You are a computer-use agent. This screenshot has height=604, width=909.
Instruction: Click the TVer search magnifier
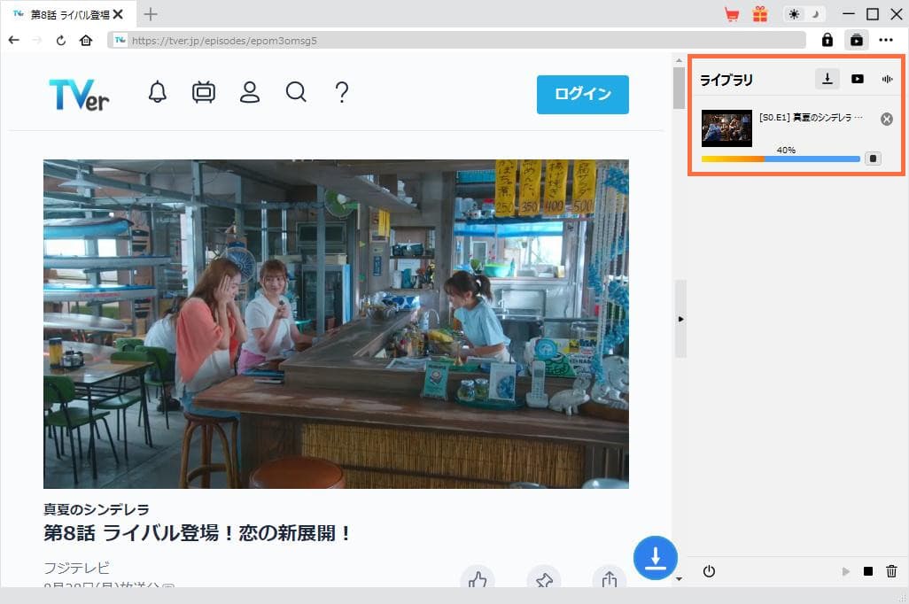point(296,92)
